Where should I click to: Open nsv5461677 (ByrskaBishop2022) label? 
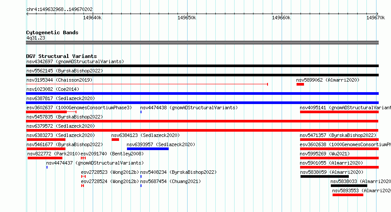[65, 144]
